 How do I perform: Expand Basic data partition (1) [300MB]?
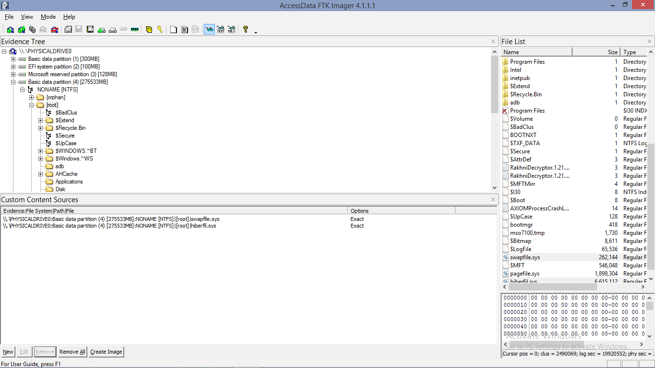click(13, 59)
